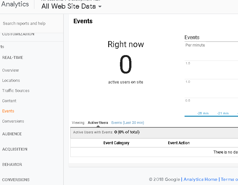Viewport: 238px width, 185px height.
Task: Open the Real-Time Content report
Action: [x=9, y=101]
